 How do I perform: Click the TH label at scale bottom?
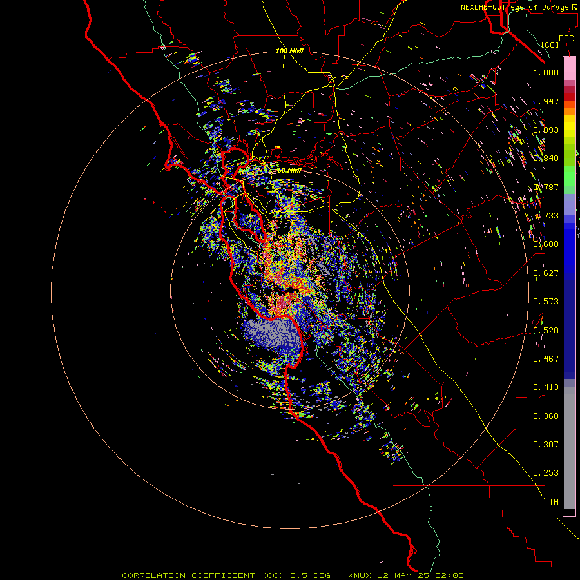click(554, 502)
